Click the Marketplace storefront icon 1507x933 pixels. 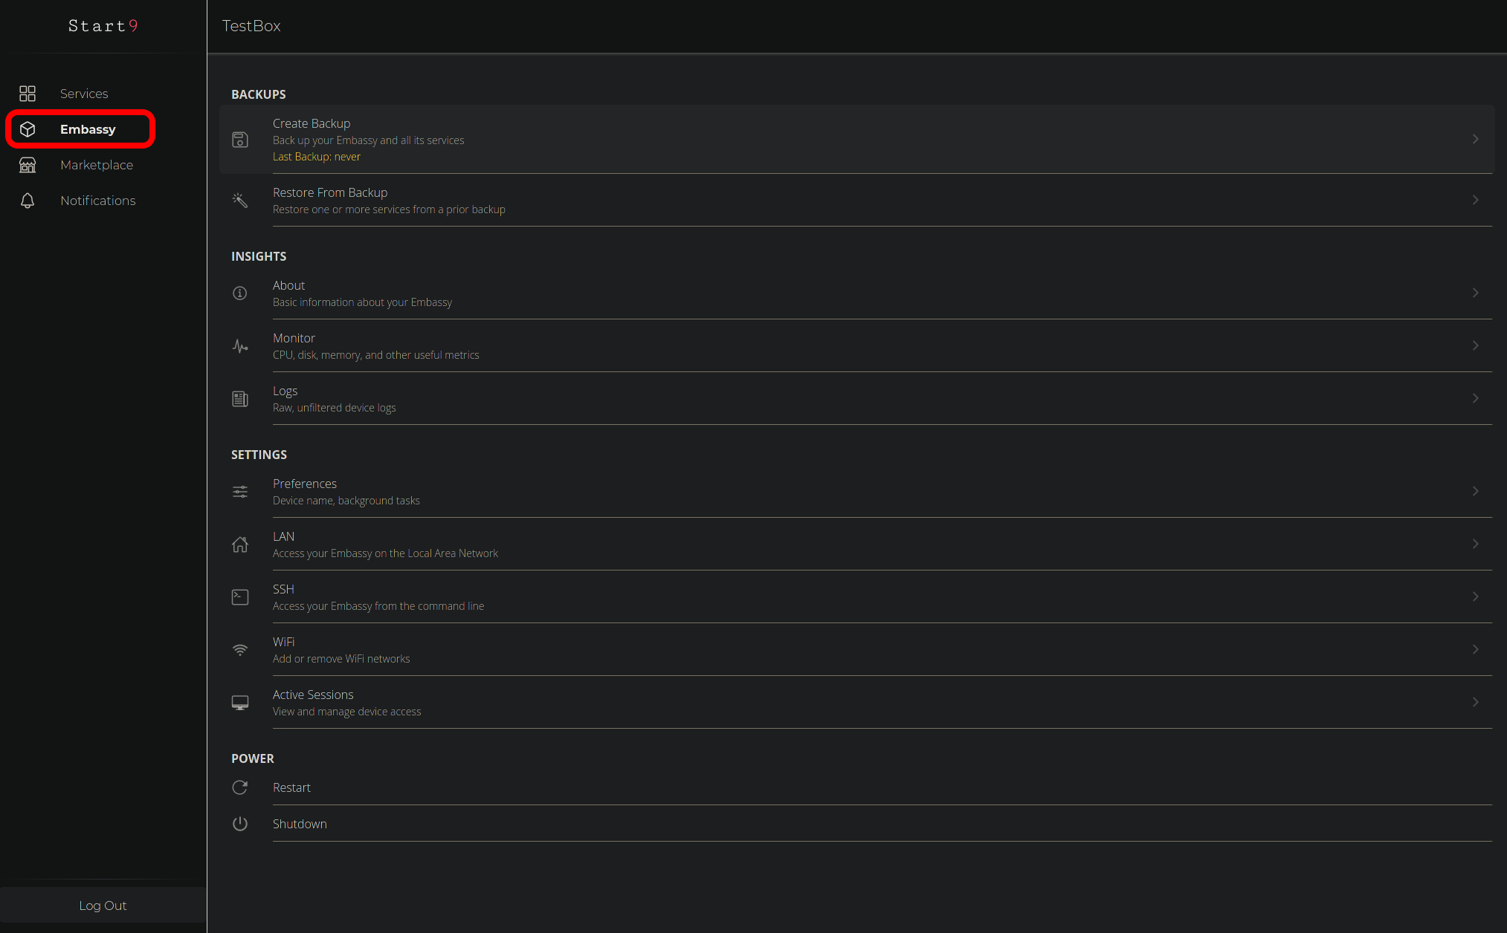pos(28,165)
